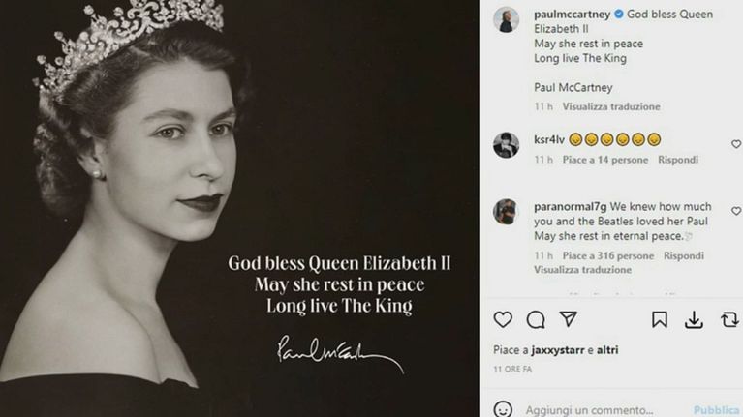Screen dimensions: 743x417
Task: Open the ksr4lv avatar
Action: point(506,144)
